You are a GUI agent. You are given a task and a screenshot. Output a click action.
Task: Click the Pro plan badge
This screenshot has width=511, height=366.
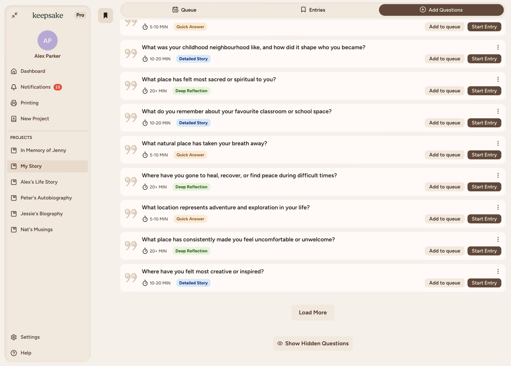(80, 15)
